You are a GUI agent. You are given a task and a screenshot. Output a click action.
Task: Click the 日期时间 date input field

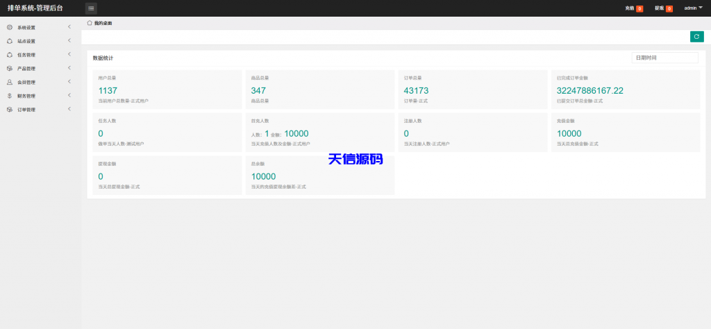point(664,58)
